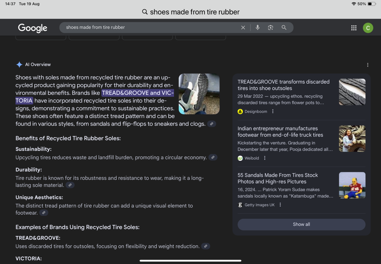Open more options for the Weibold result
This screenshot has height=264, width=381.
pyautogui.click(x=265, y=158)
